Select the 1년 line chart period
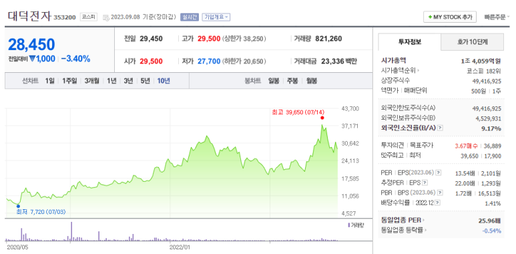 pyautogui.click(x=111, y=81)
